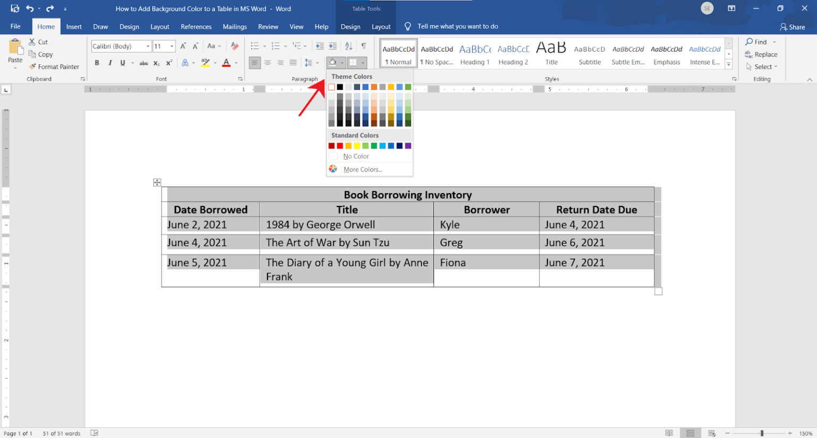Expand the Styles gallery

[x=729, y=64]
